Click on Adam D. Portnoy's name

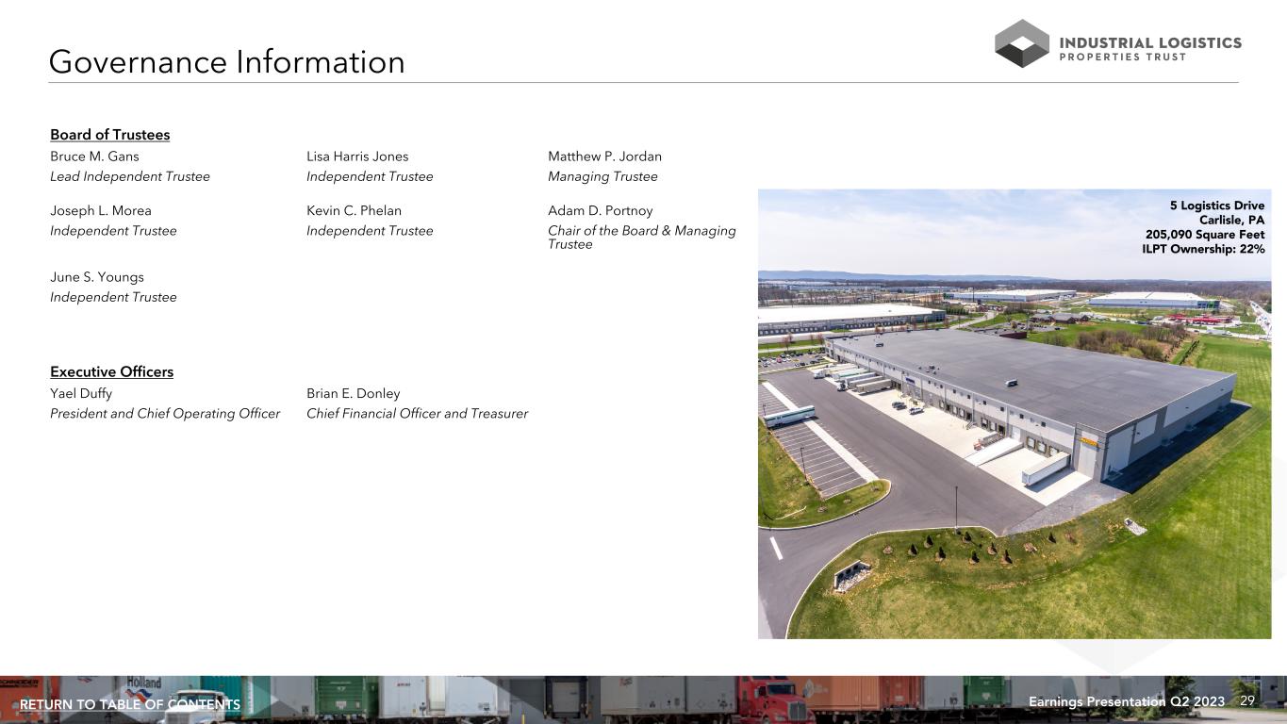(600, 210)
